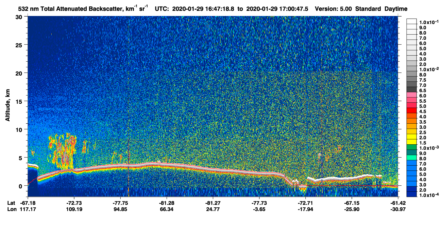Select the white swatch beside the 1.0x10-1 label
442x226 pixels.
(x=411, y=21)
